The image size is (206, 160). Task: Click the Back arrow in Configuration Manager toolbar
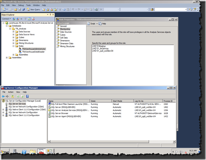point(3,97)
